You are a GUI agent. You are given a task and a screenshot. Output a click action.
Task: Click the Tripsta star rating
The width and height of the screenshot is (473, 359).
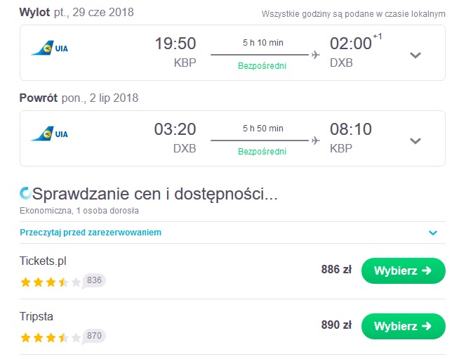[51, 337]
